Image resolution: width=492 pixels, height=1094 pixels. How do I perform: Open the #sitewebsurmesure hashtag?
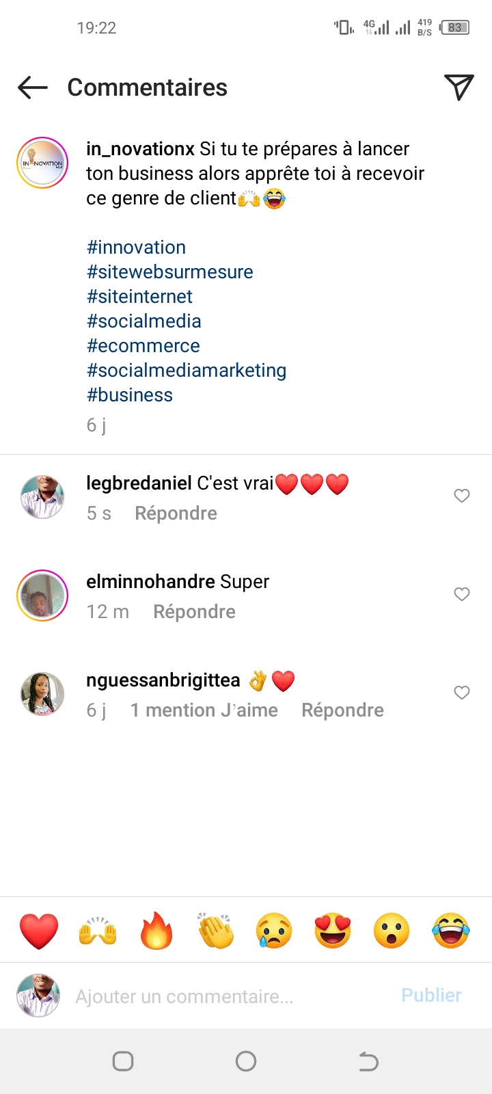coord(170,272)
